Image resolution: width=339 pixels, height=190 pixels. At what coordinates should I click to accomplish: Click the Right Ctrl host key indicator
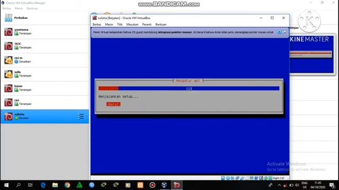pos(279,178)
